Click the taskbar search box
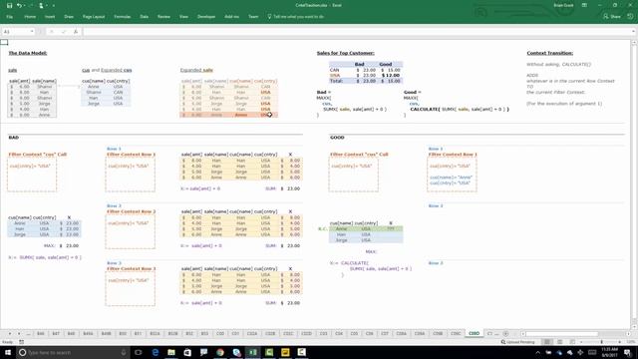 (73, 352)
